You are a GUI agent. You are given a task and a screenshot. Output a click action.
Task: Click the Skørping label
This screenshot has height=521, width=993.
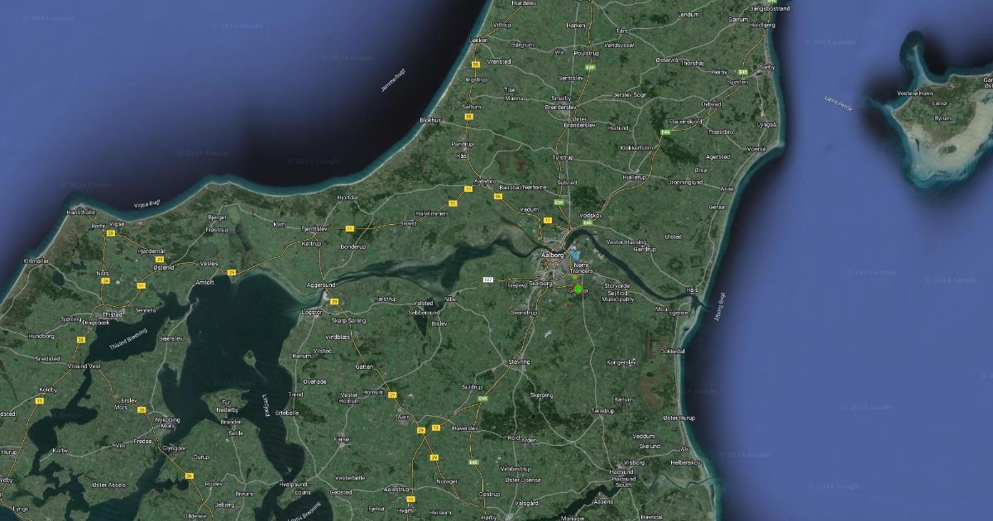(541, 395)
